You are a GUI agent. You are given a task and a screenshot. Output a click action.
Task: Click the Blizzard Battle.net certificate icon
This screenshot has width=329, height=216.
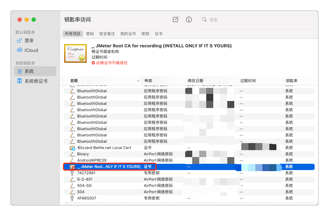coord(72,148)
